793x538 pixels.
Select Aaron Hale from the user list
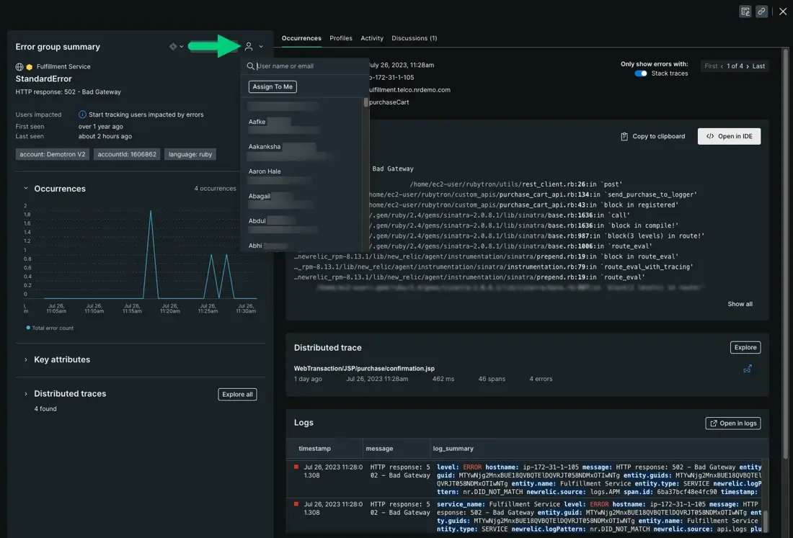click(265, 171)
